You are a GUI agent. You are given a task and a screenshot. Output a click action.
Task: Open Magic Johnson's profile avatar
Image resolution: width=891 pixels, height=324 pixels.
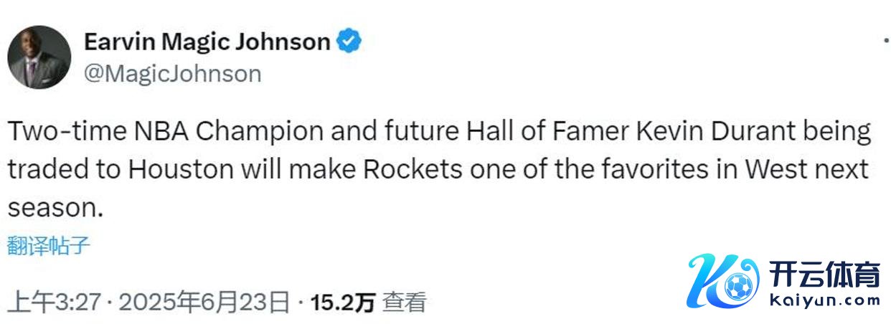pyautogui.click(x=39, y=57)
